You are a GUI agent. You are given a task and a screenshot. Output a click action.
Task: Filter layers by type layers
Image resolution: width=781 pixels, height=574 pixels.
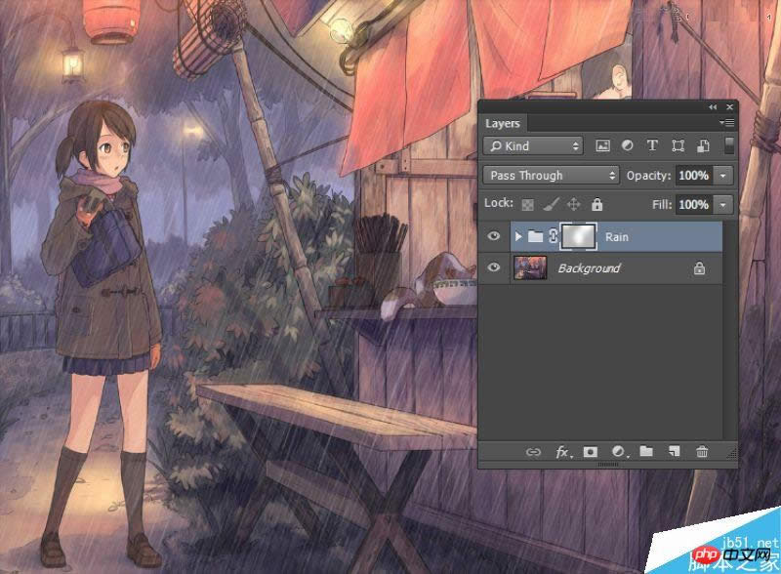coord(651,146)
